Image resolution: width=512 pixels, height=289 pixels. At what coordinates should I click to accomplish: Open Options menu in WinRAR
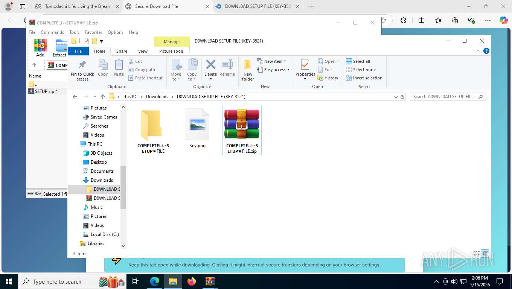[x=116, y=32]
